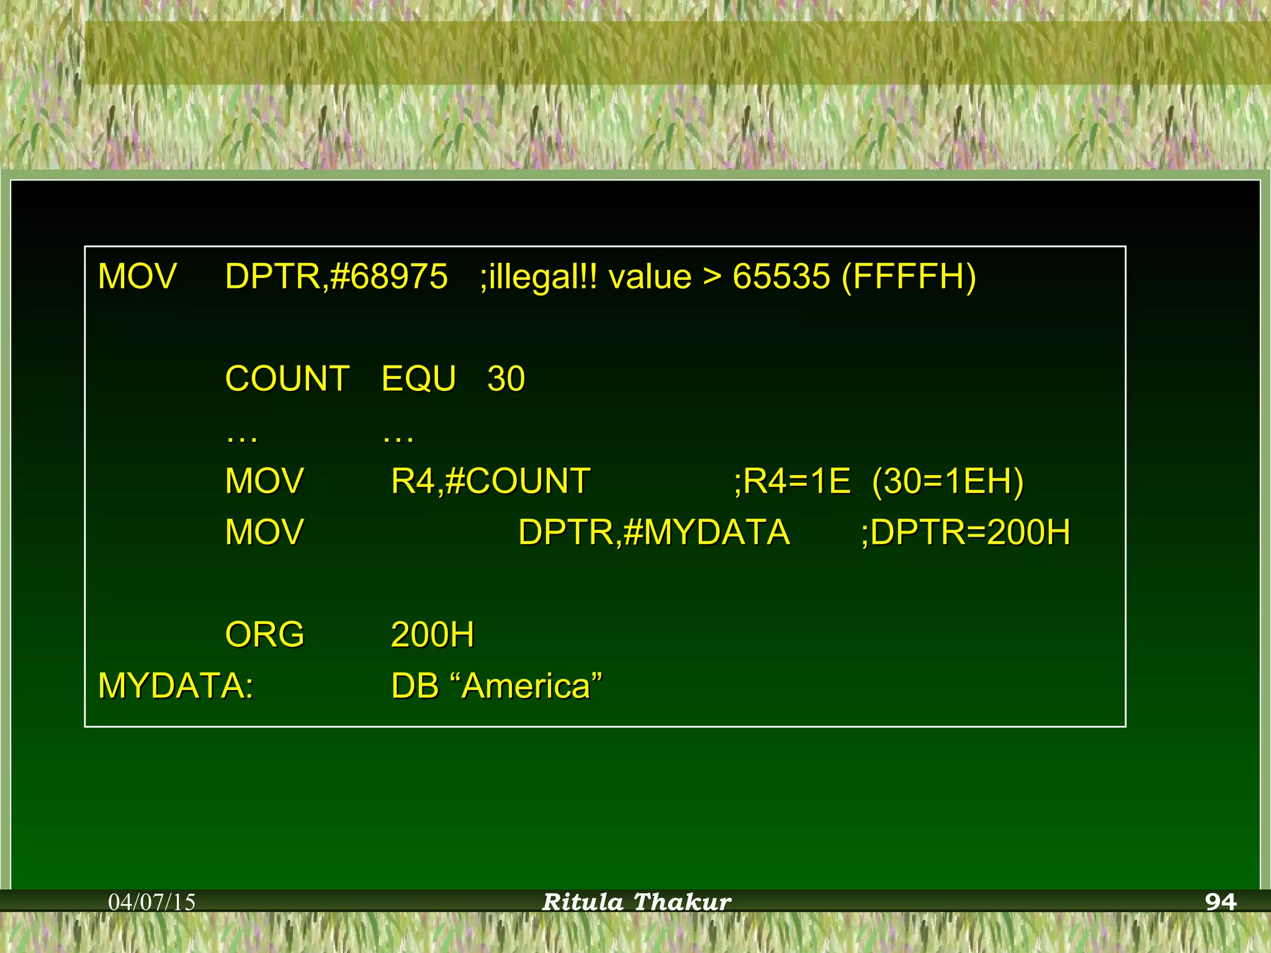This screenshot has height=953, width=1271.
Task: Click the 'EQU' directive
Action: coord(419,378)
